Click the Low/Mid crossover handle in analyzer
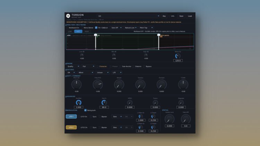The image size is (260, 146). click(96, 35)
